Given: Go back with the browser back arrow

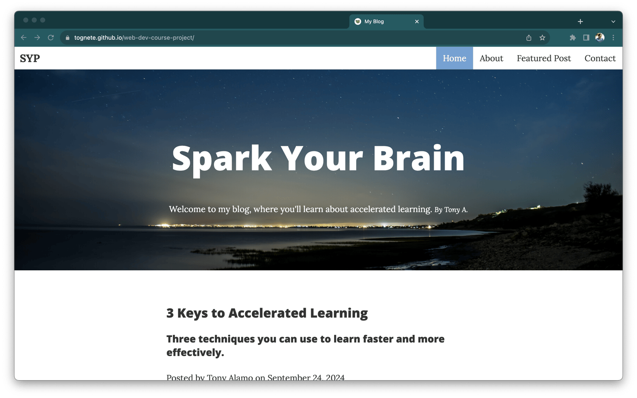Looking at the screenshot, I should pos(24,38).
